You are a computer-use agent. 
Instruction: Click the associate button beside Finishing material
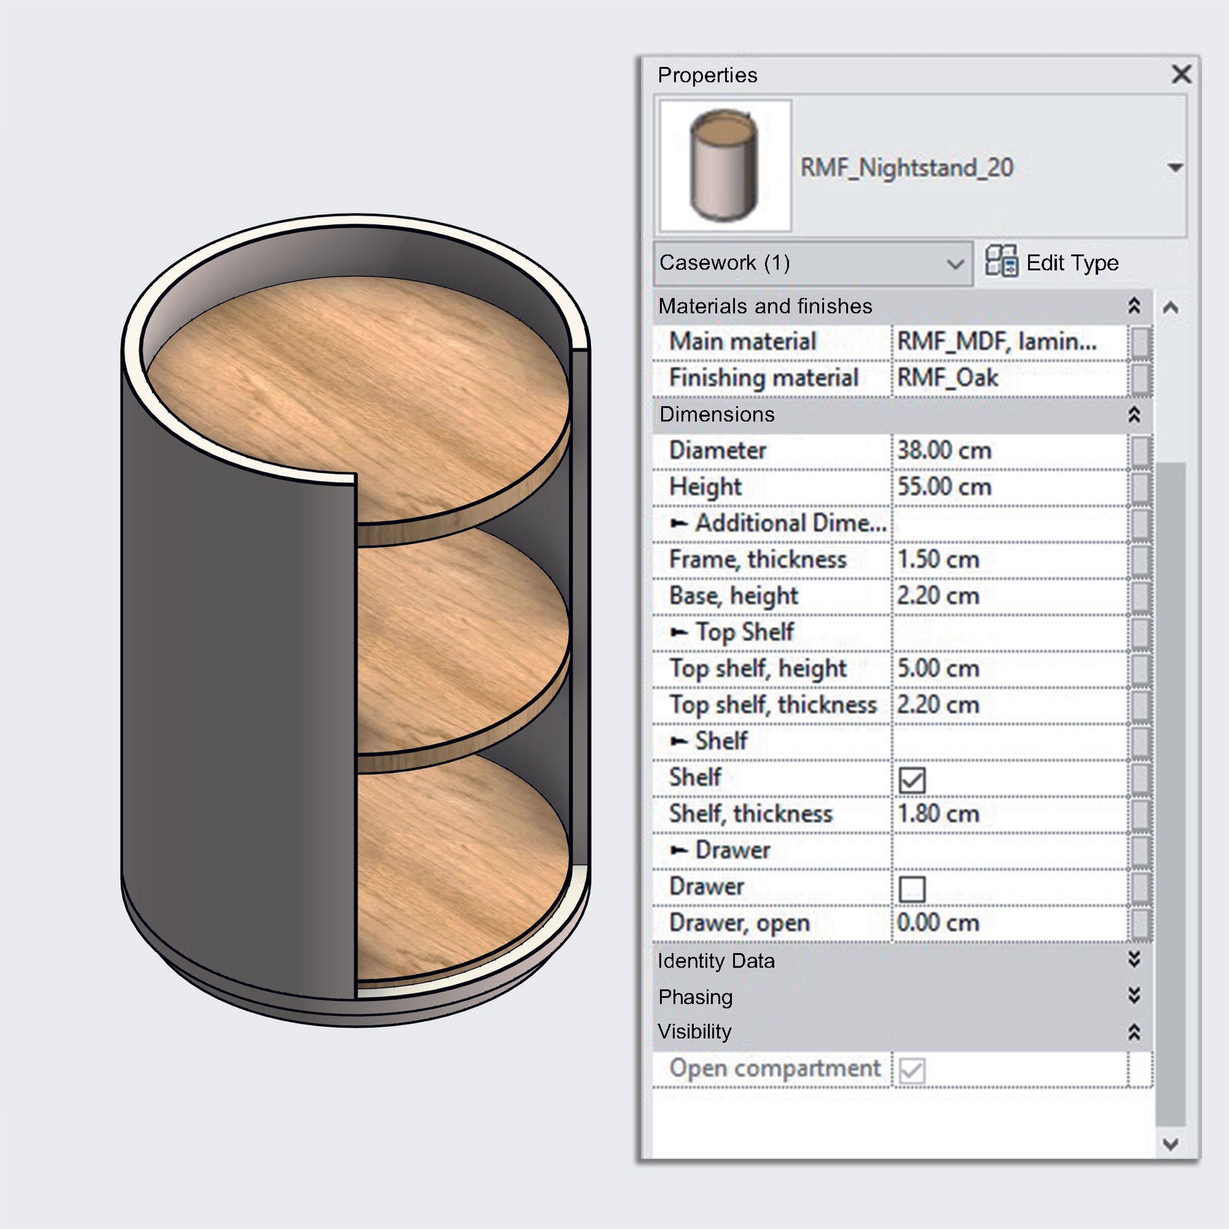[1141, 378]
